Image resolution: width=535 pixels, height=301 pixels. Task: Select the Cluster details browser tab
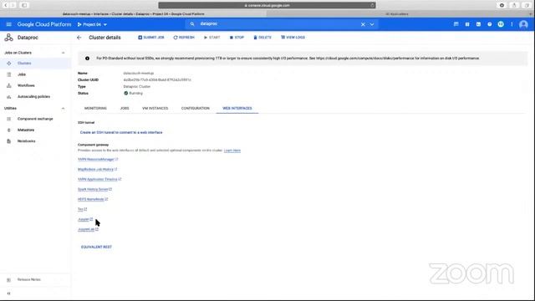pyautogui.click(x=134, y=14)
